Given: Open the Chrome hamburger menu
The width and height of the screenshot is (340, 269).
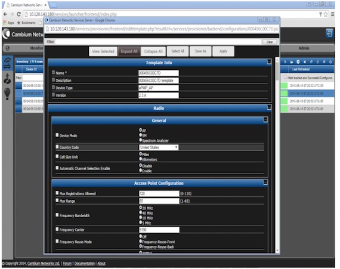Looking at the screenshot, I should click(332, 14).
